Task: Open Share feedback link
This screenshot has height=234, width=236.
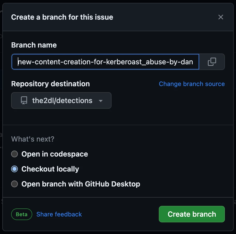Action: click(59, 214)
